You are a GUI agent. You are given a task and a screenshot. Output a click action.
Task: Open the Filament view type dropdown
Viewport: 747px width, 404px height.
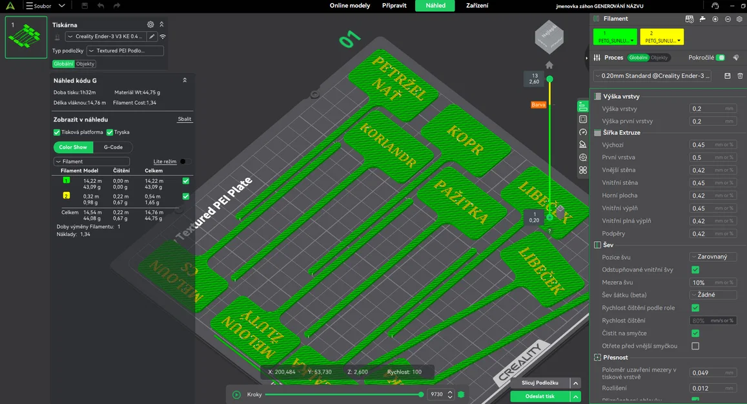92,162
